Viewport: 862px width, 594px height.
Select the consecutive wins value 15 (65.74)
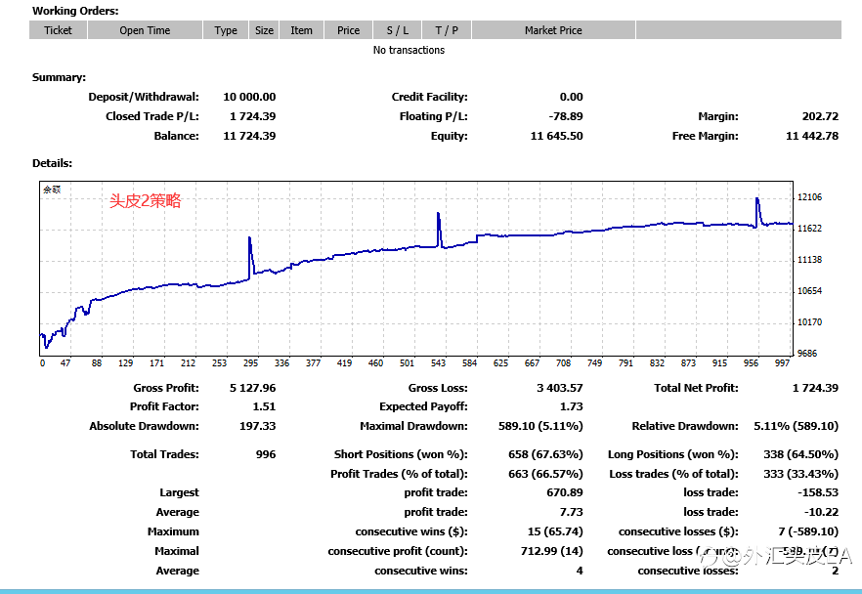pyautogui.click(x=555, y=531)
